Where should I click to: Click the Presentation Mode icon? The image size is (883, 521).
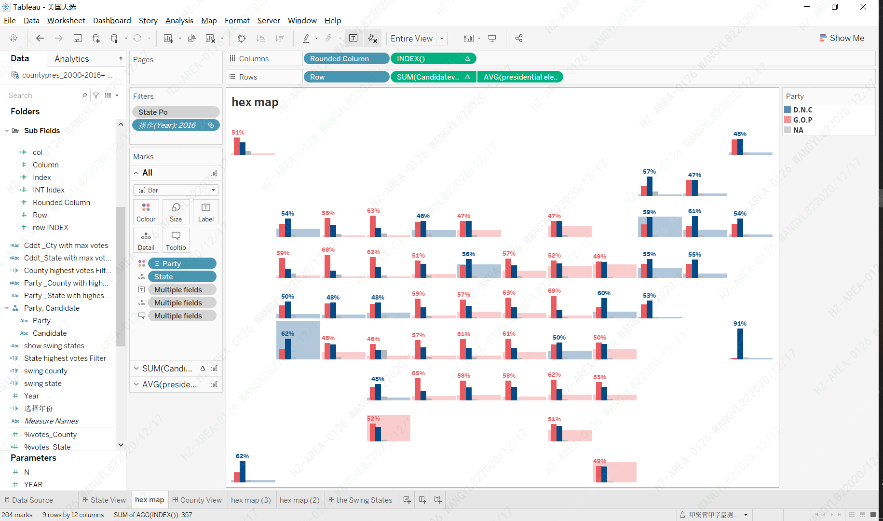[492, 39]
